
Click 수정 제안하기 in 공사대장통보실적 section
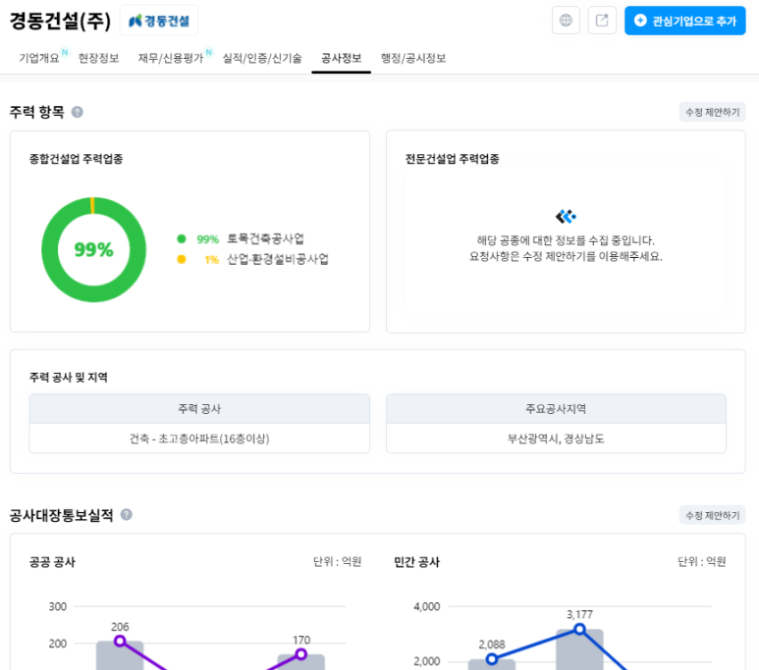pyautogui.click(x=712, y=515)
